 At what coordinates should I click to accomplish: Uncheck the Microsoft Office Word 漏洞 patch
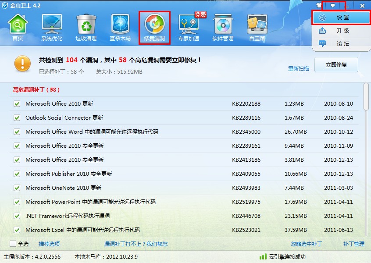pyautogui.click(x=17, y=132)
